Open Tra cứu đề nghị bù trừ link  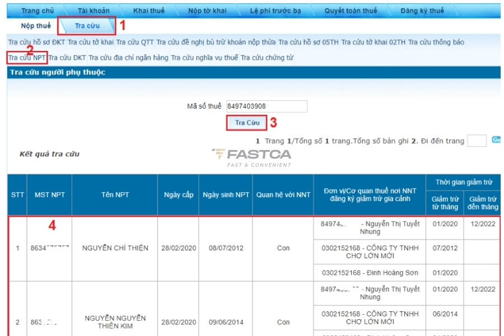[216, 42]
